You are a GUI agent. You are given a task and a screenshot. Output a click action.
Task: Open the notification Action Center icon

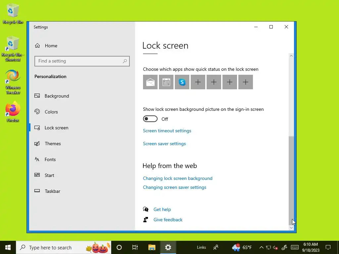point(328,247)
